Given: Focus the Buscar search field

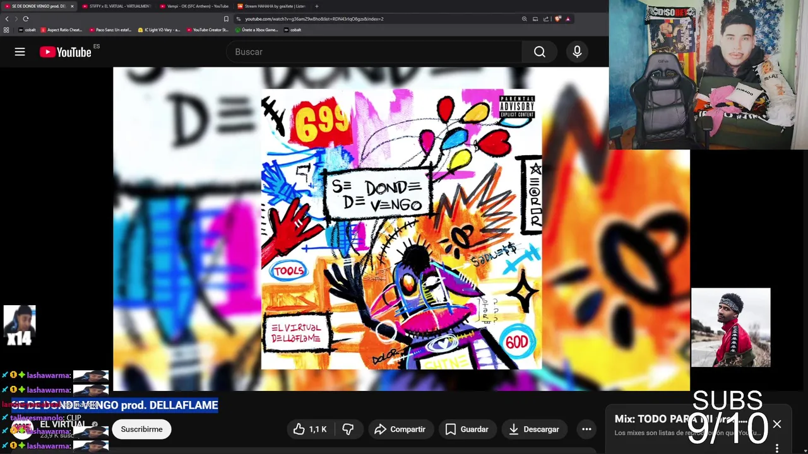Looking at the screenshot, I should click(374, 52).
